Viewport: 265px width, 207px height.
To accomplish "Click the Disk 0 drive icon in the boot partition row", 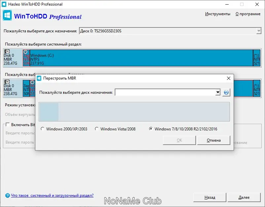I will coord(7,82).
